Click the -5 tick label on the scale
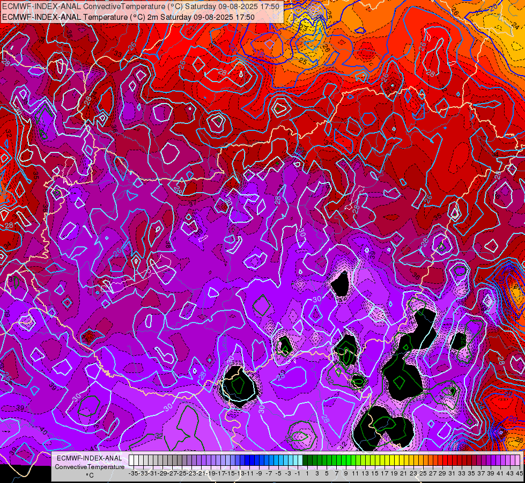The height and width of the screenshot is (483, 525). [278, 474]
